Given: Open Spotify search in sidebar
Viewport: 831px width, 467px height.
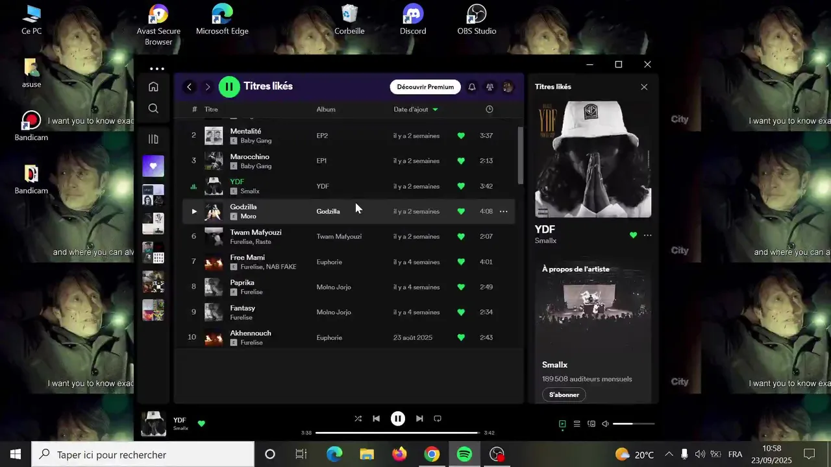Looking at the screenshot, I should [x=153, y=108].
